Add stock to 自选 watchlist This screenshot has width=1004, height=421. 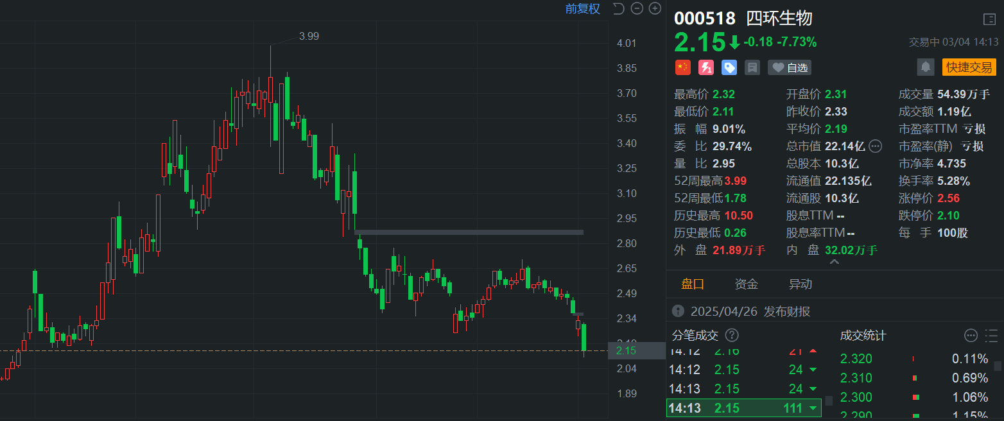click(789, 67)
